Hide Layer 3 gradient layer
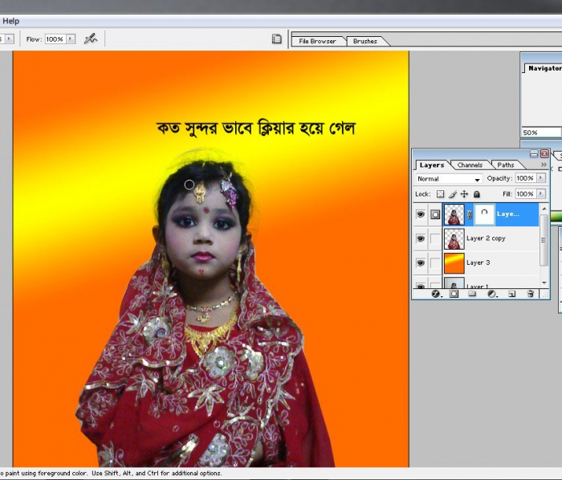 (x=421, y=263)
